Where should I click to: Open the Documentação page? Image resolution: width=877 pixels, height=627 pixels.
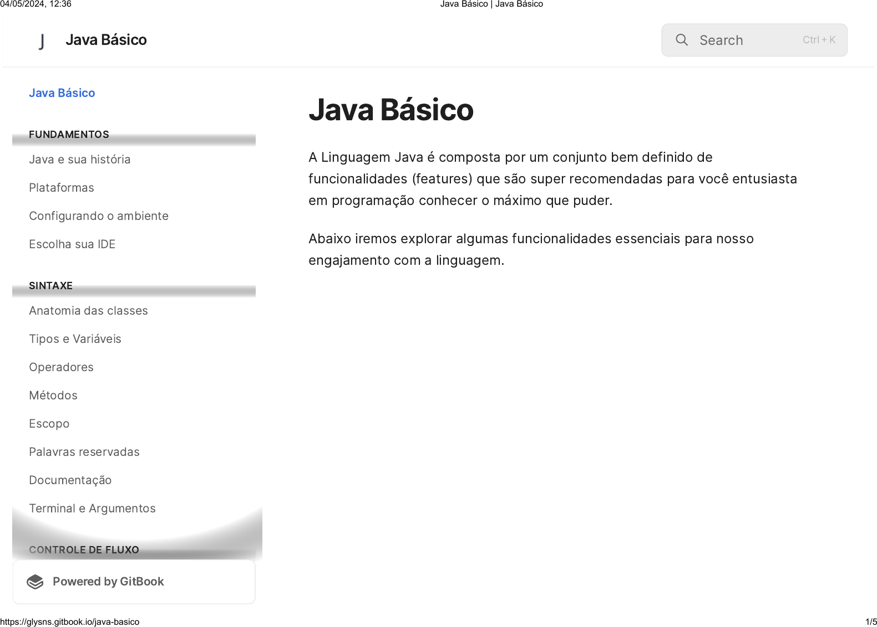(70, 480)
